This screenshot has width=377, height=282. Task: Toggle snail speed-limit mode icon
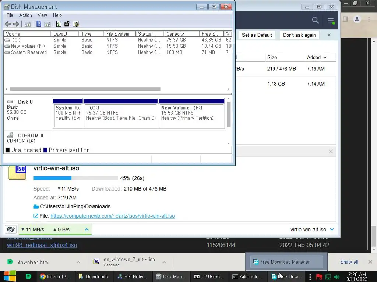pos(11,229)
